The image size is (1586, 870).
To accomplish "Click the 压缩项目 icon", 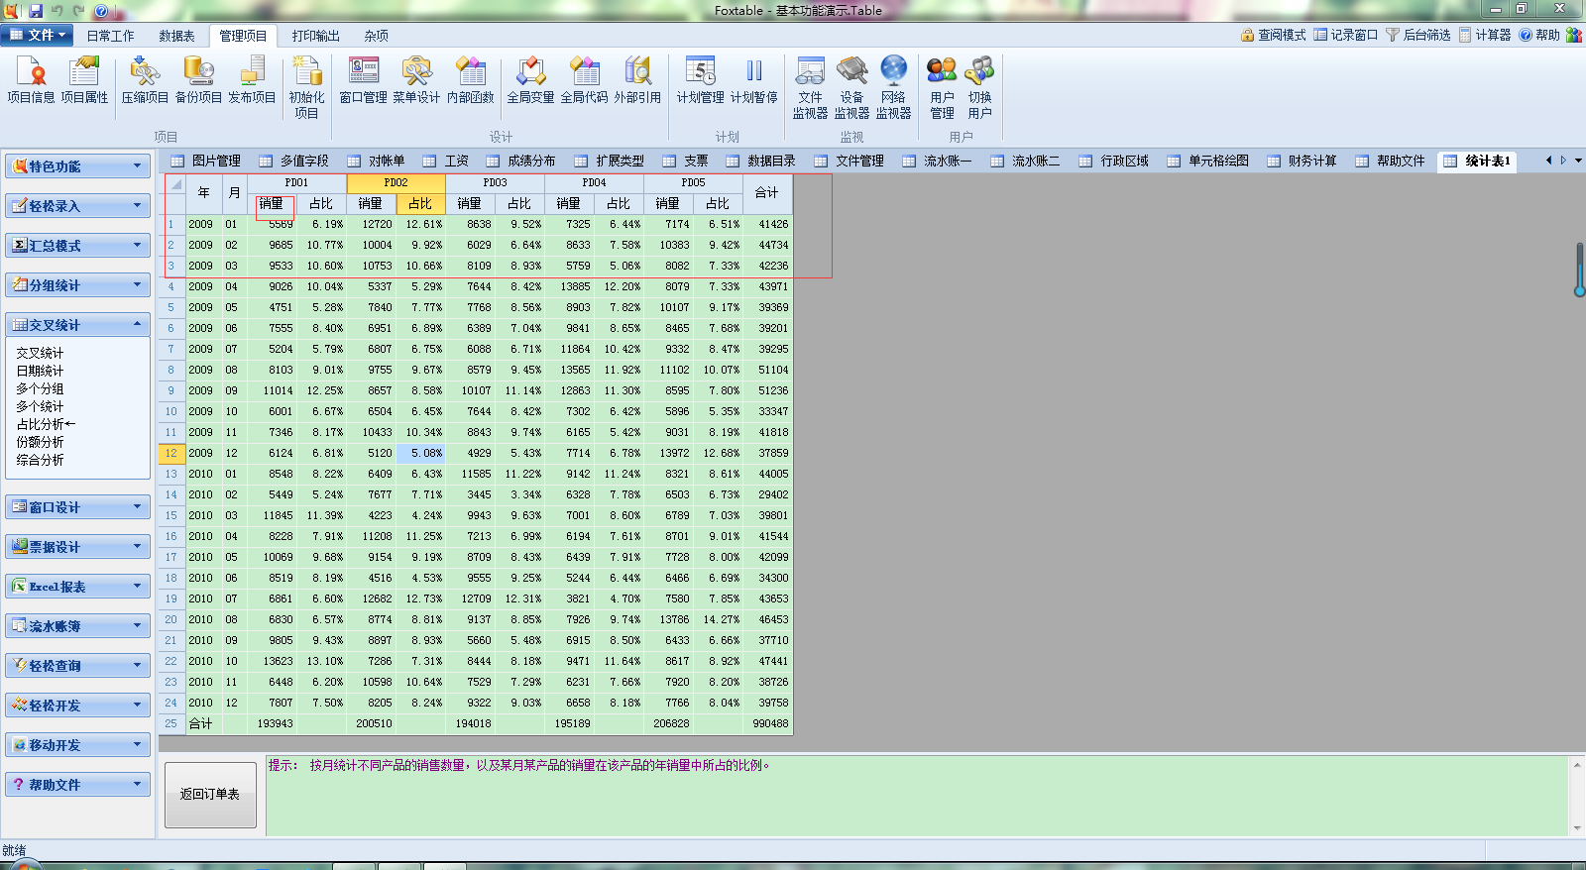I will [x=145, y=80].
